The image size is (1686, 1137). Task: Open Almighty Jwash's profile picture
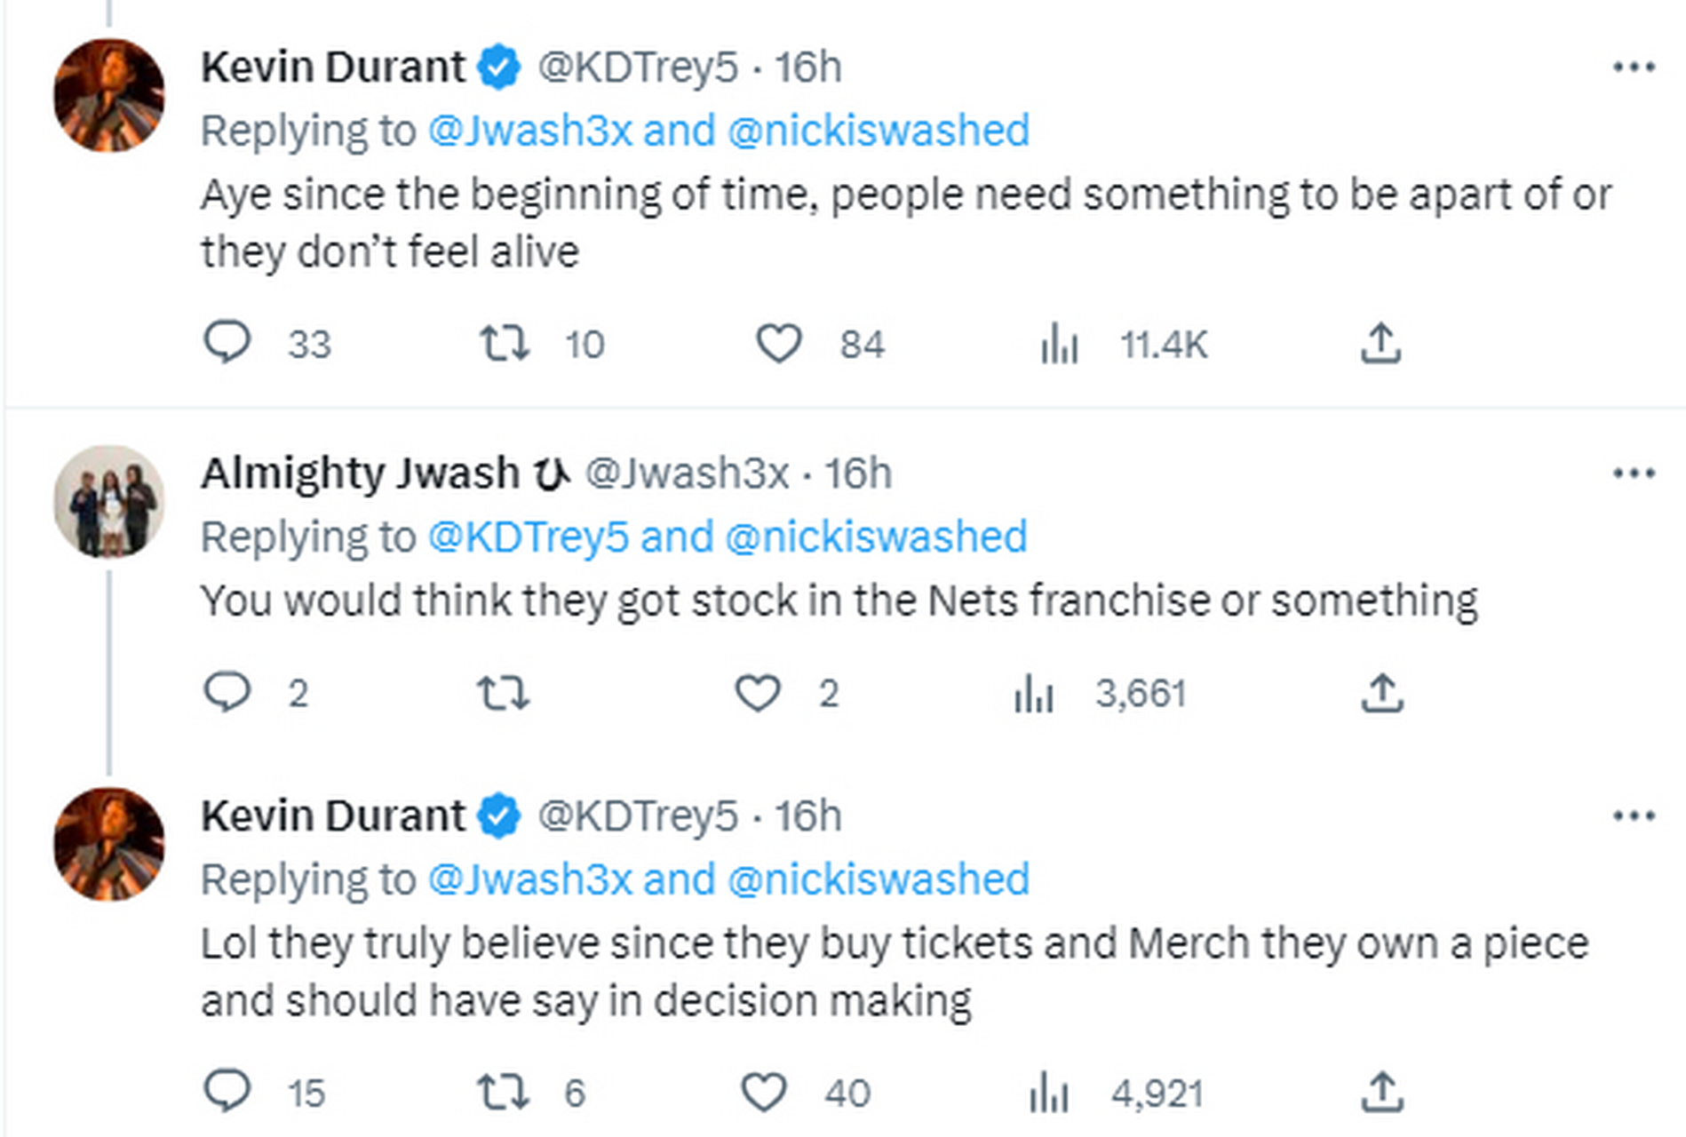tap(109, 502)
